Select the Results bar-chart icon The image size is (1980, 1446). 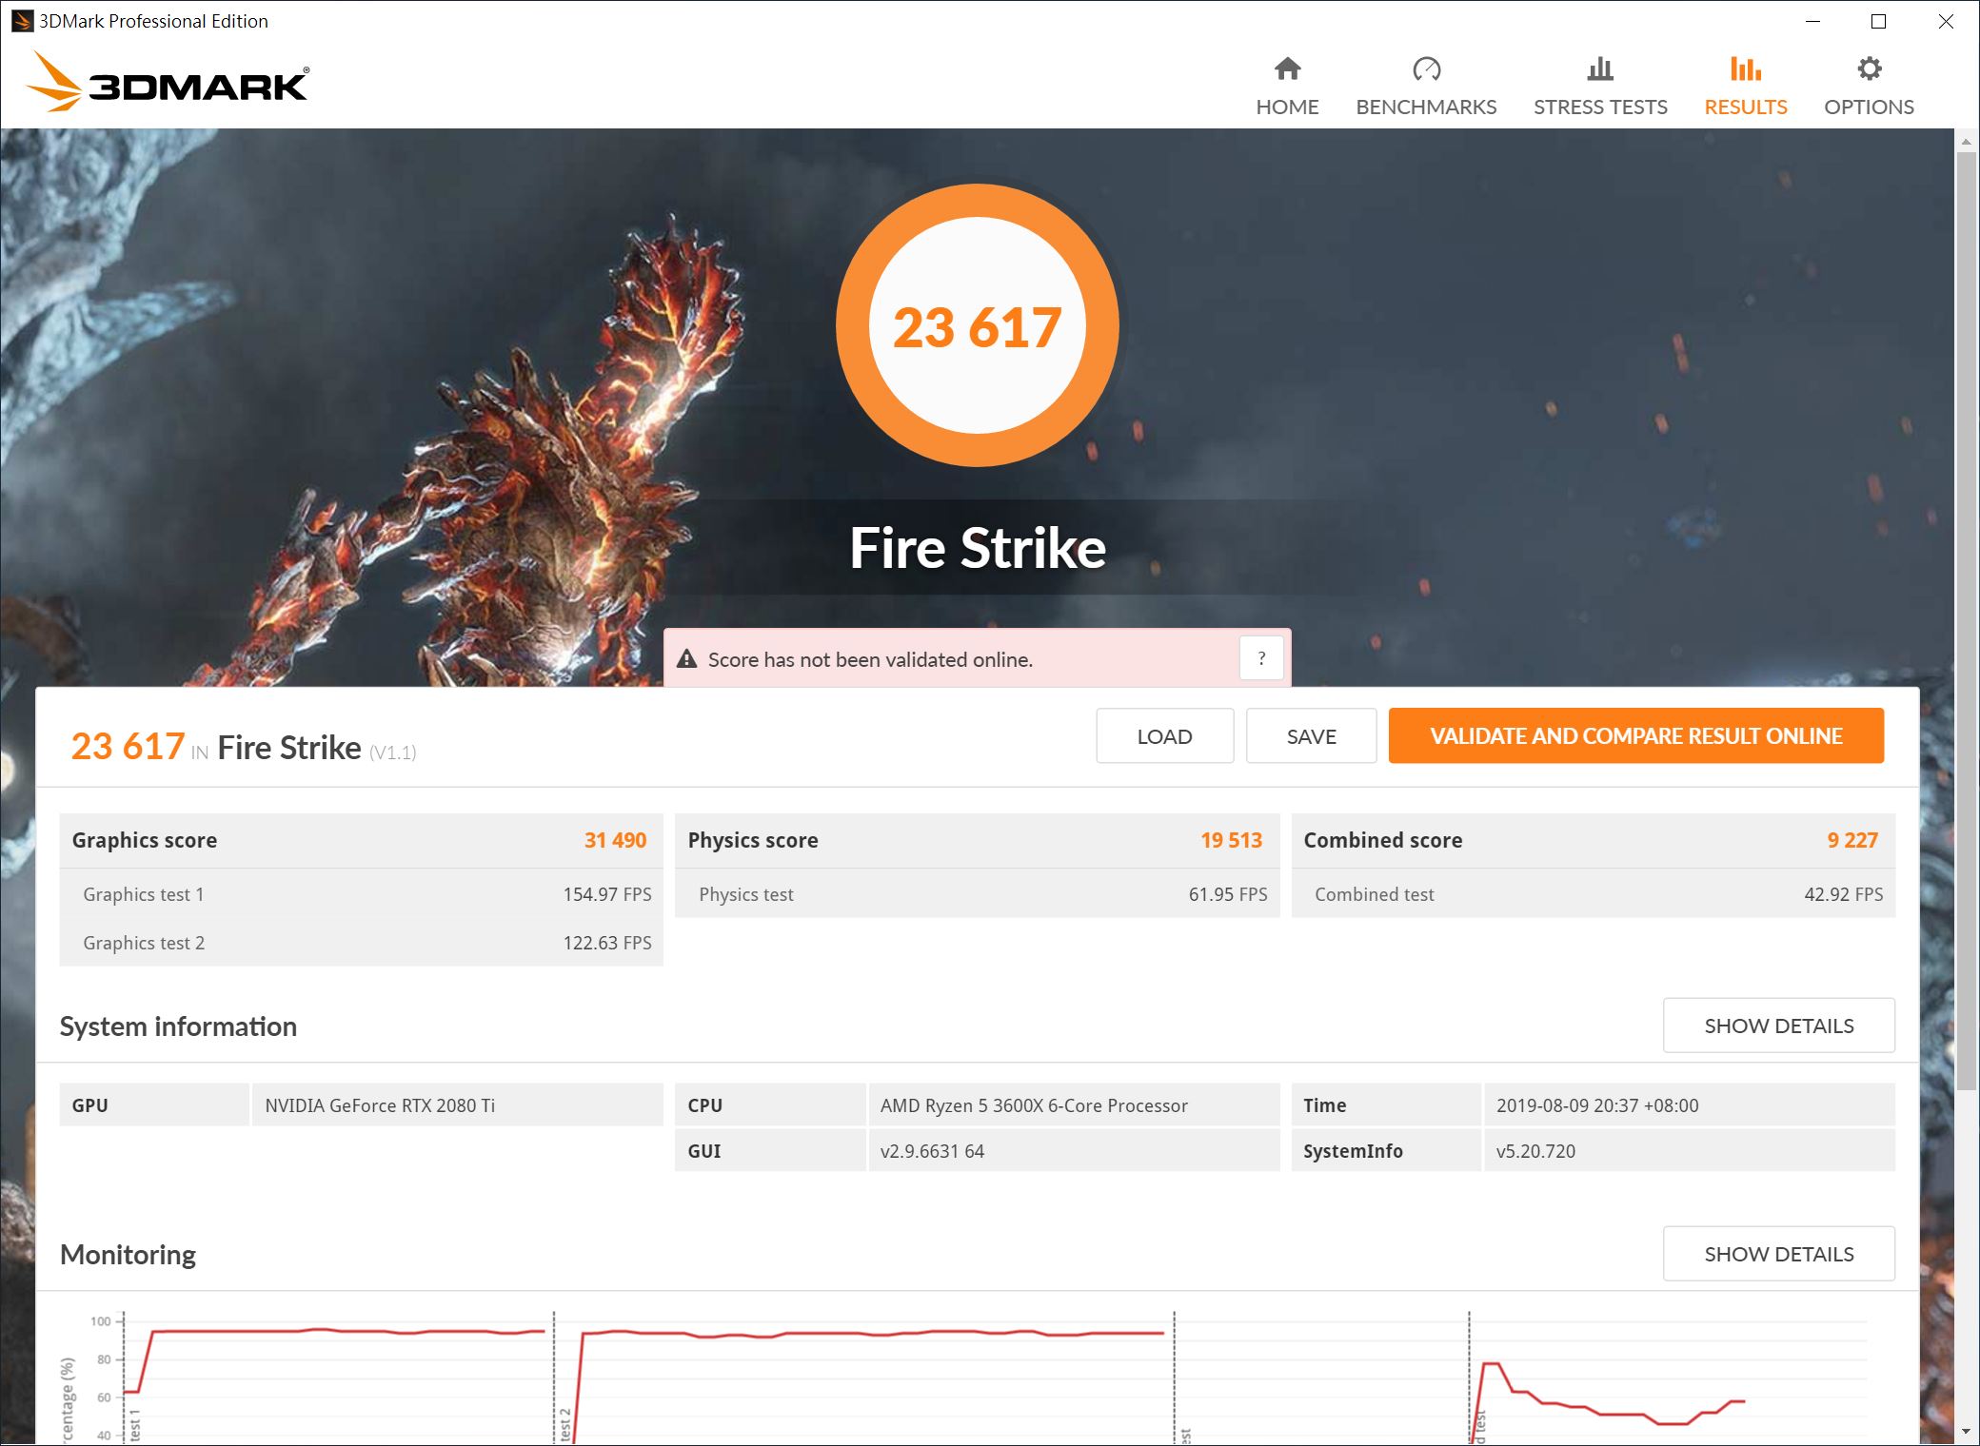pos(1744,68)
